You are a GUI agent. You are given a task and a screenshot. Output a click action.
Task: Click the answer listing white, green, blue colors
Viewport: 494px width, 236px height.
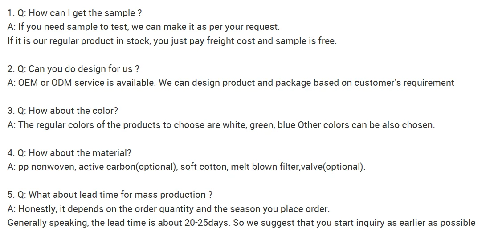[221, 125]
